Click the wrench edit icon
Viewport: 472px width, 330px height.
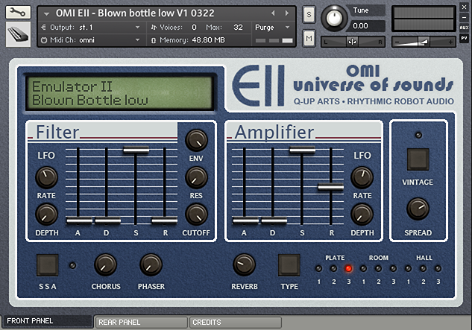(18, 13)
